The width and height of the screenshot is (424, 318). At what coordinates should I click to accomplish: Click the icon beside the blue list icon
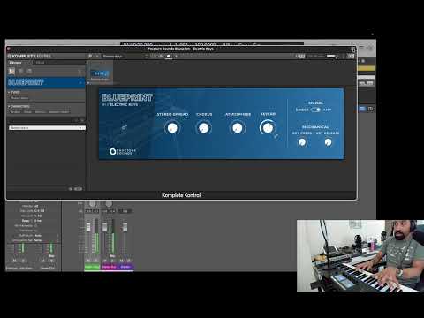click(x=370, y=109)
